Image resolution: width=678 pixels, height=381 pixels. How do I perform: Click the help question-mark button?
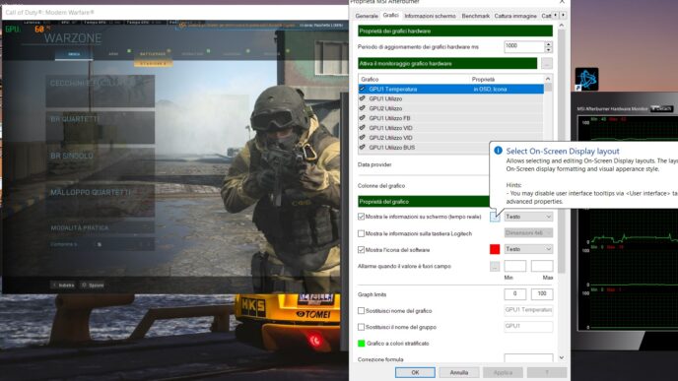(547, 372)
